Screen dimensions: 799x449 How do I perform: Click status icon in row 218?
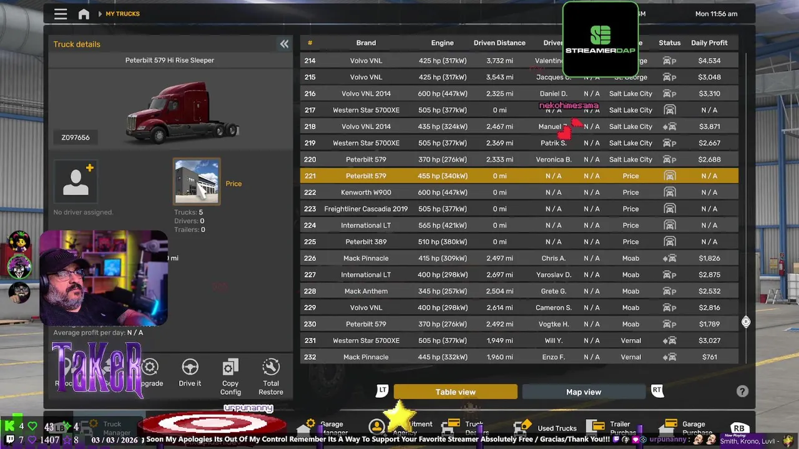tap(669, 127)
